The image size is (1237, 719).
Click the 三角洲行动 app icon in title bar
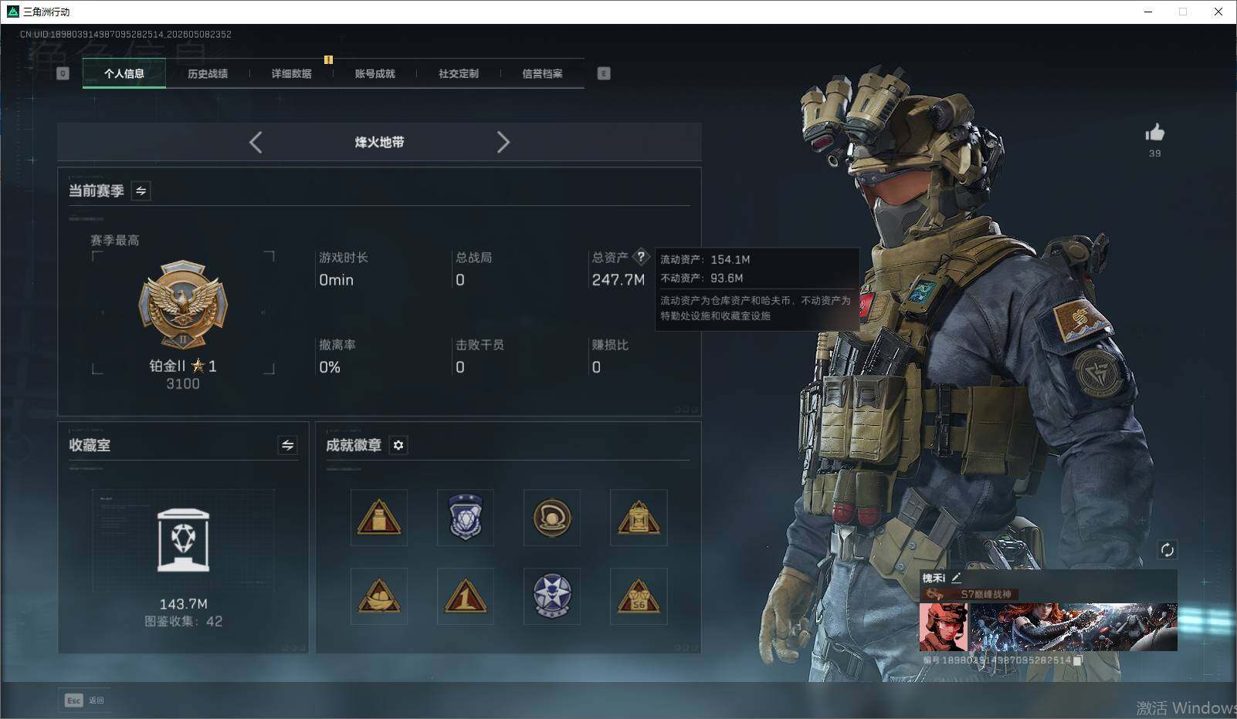(x=12, y=12)
